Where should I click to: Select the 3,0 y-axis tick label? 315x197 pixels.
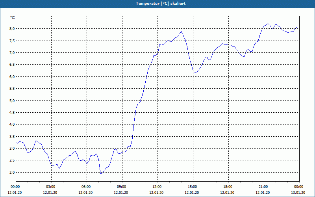(x=12, y=149)
